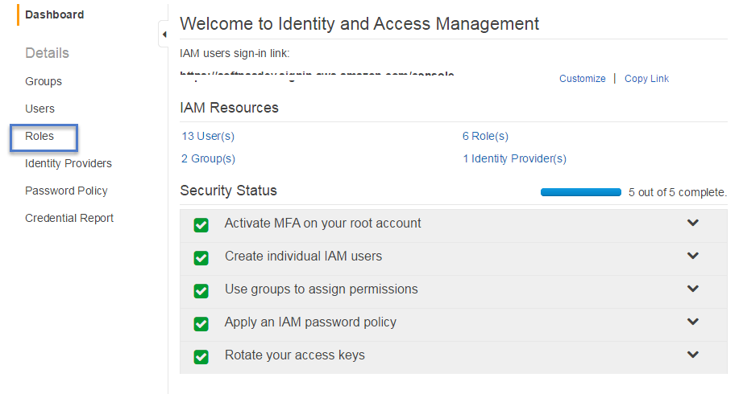The width and height of the screenshot is (739, 394).
Task: Click the IAM users sign-in link label
Action: [x=235, y=53]
